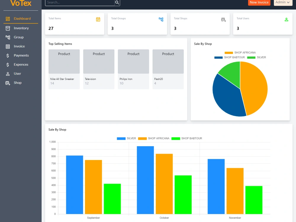Click the Inventory archive box icon
This screenshot has height=222, width=296.
[x=8, y=28]
